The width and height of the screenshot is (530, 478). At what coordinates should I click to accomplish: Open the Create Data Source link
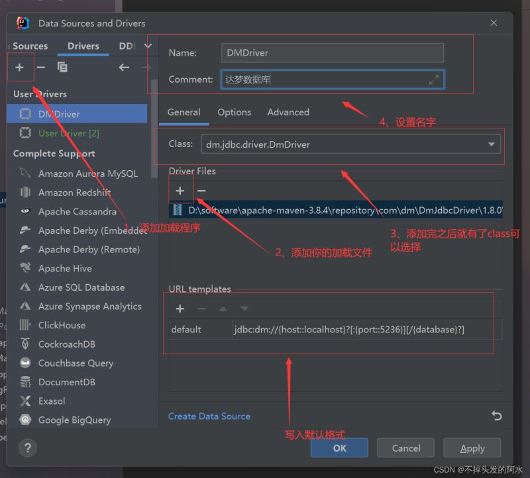click(x=209, y=416)
